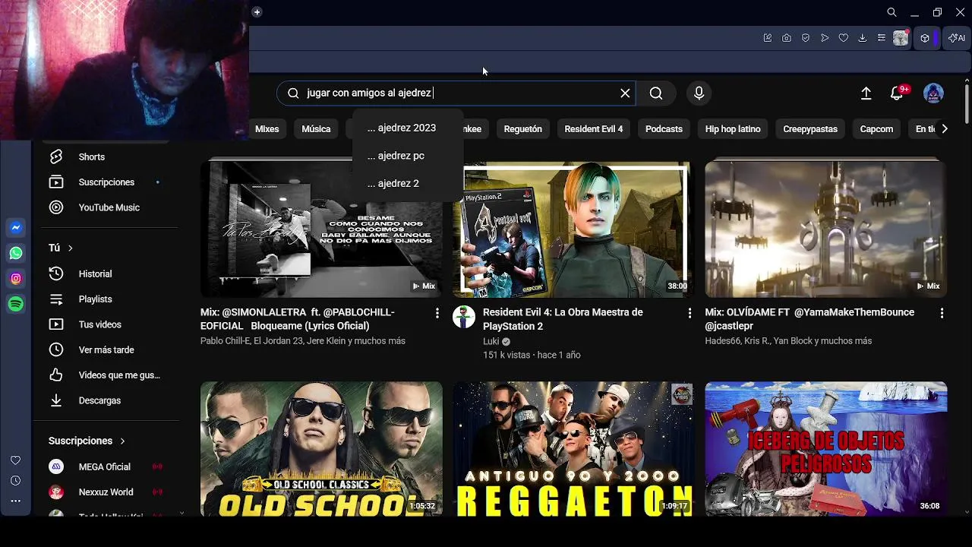972x547 pixels.
Task: Select the Hip hop latino chip
Action: point(733,129)
